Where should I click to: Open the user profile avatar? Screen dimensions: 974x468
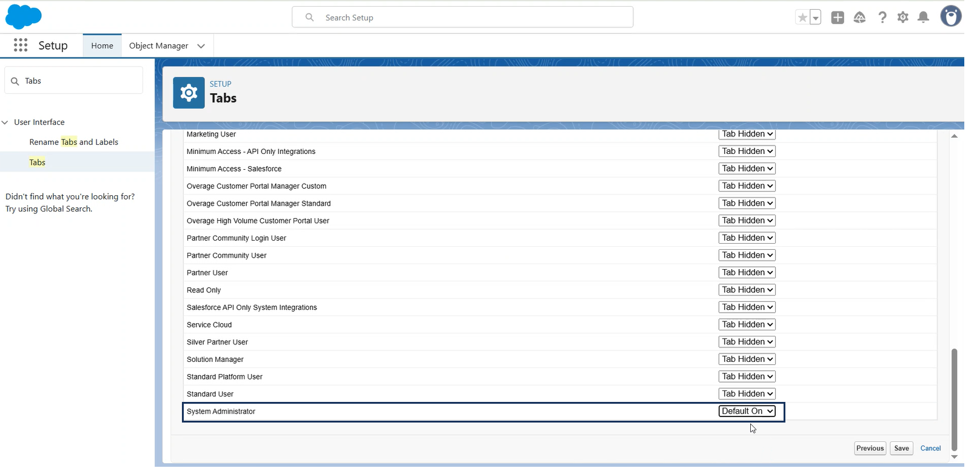point(950,16)
